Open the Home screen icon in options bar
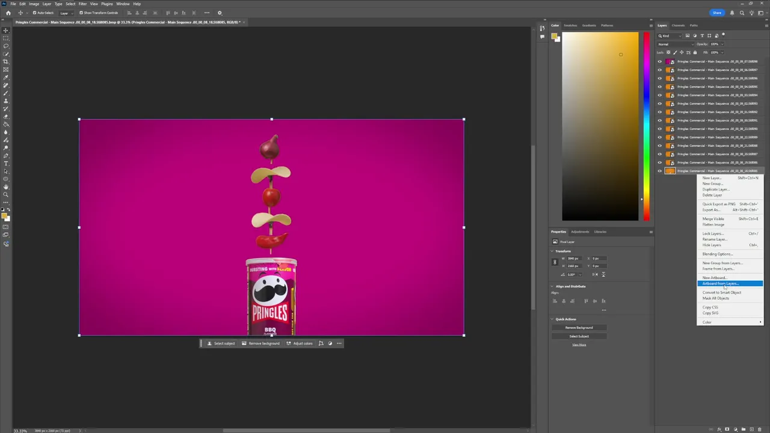 click(8, 13)
